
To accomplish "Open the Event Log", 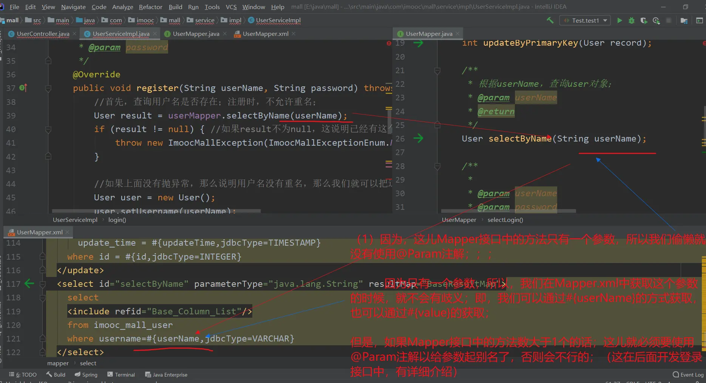I will [688, 375].
